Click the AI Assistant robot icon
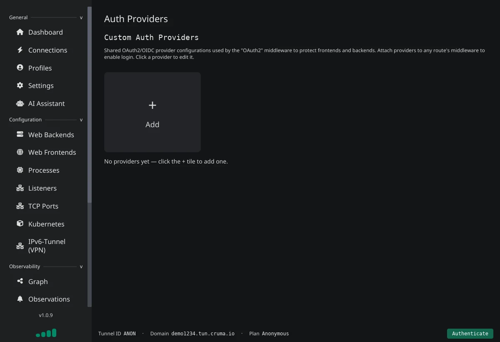The width and height of the screenshot is (500, 342). tap(20, 103)
